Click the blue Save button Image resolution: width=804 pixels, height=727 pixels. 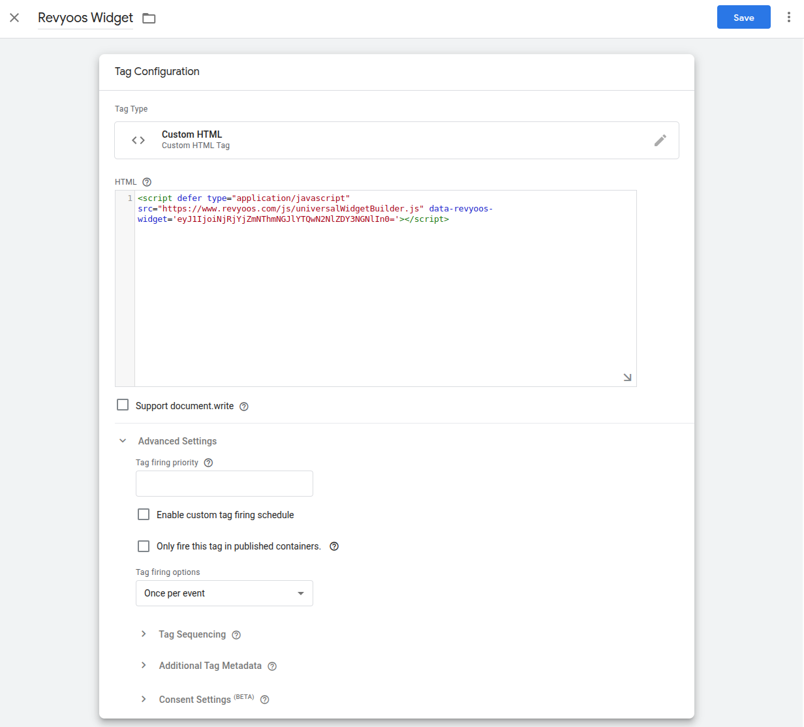point(743,18)
